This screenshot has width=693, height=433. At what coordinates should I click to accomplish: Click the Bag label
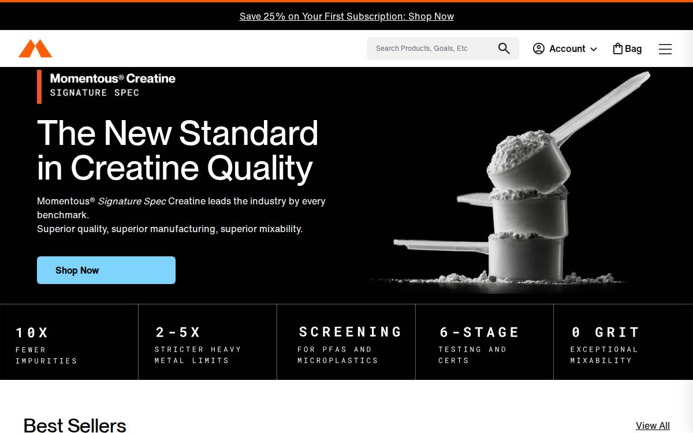(634, 48)
